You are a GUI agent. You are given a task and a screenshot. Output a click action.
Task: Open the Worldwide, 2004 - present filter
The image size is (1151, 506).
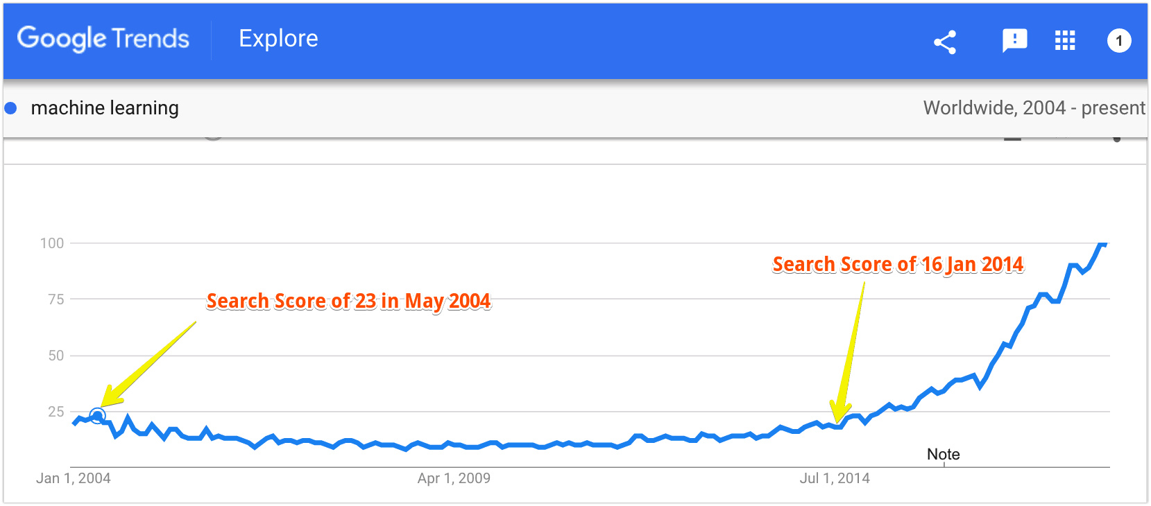click(1034, 108)
